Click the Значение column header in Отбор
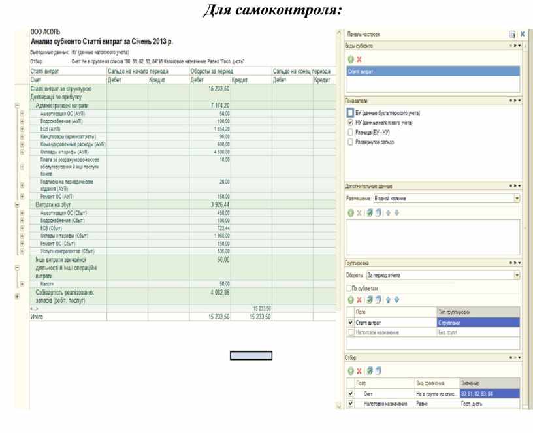The image size is (533, 433). click(490, 383)
